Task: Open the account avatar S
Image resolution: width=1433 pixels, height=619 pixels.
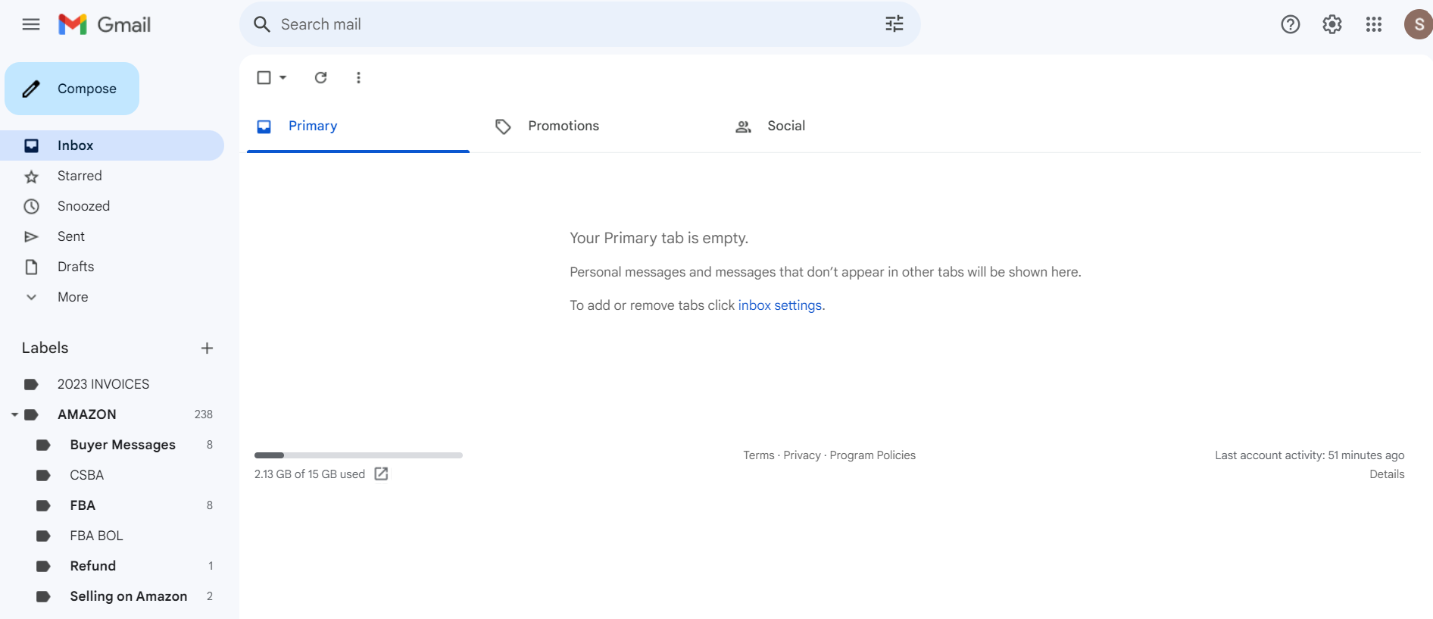Action: 1419,24
